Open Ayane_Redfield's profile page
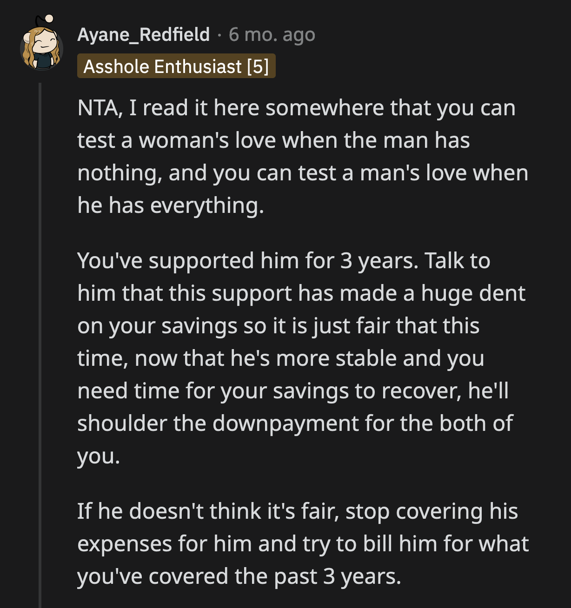The width and height of the screenshot is (571, 608). click(143, 34)
